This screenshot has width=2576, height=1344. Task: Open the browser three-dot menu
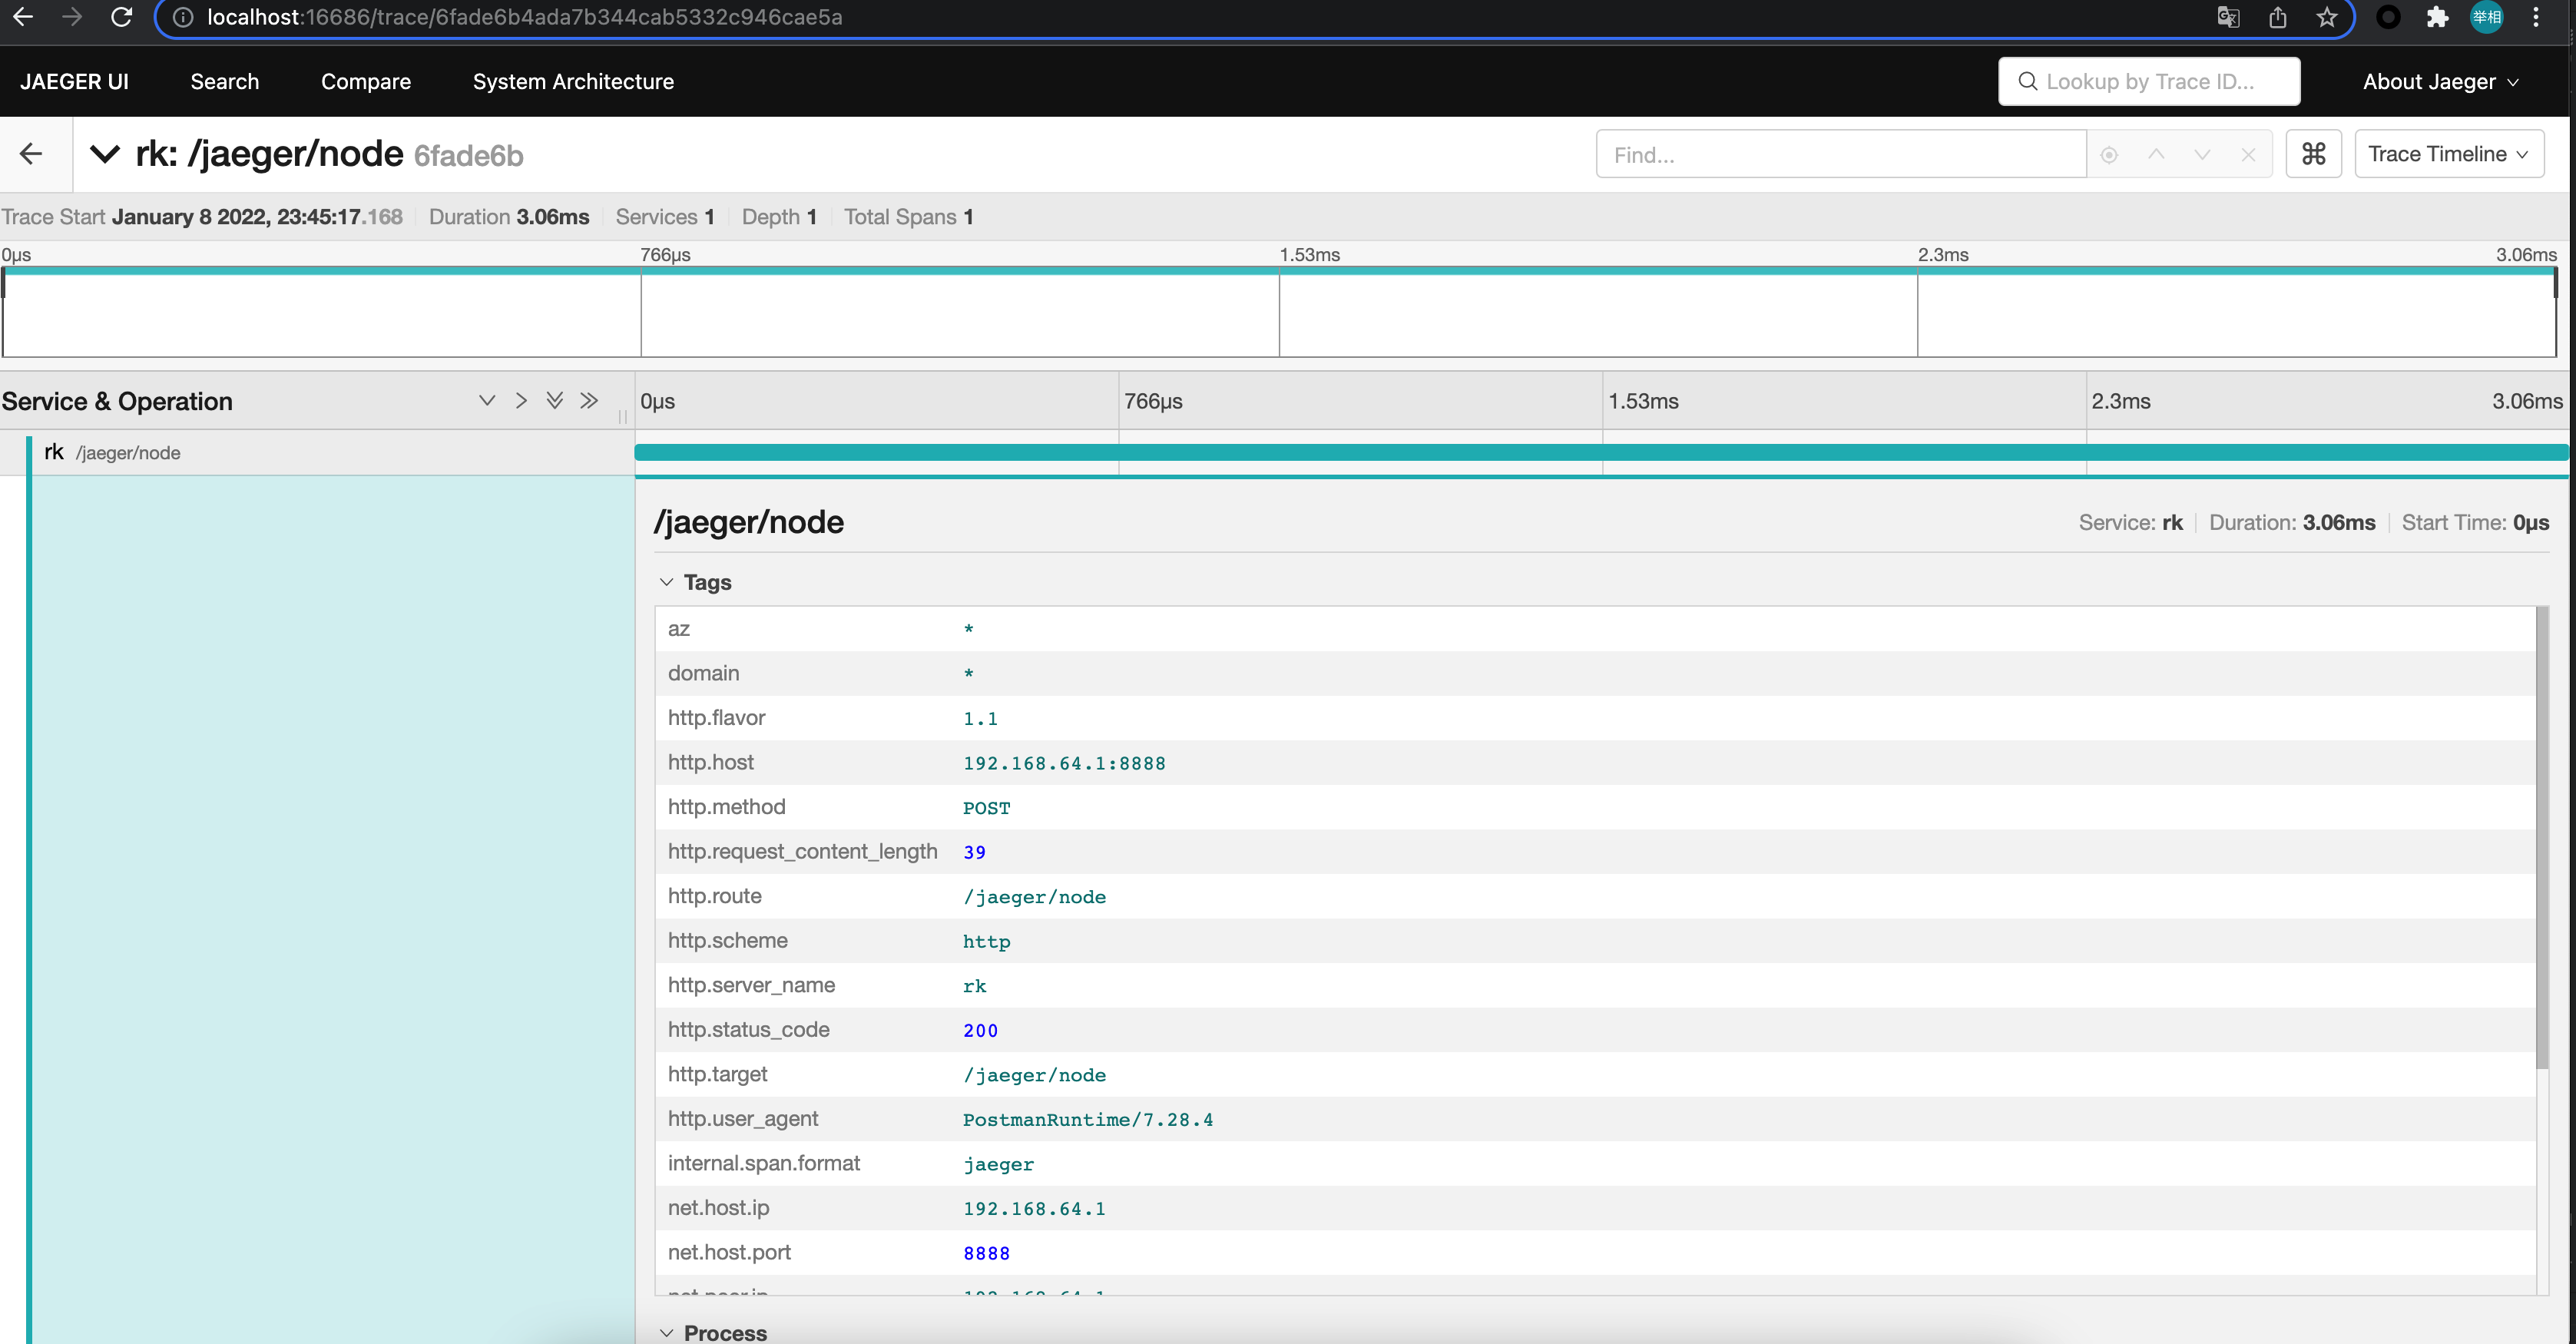2536,17
